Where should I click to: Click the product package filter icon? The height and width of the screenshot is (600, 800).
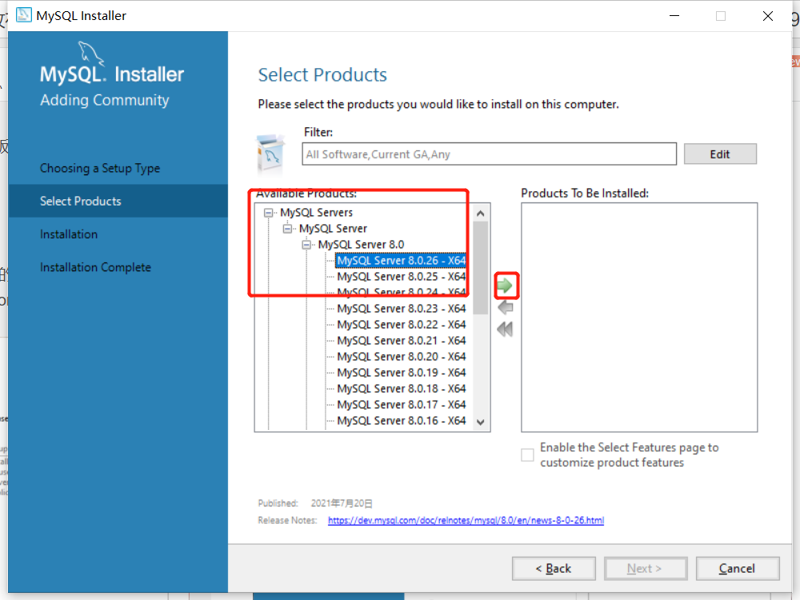tap(270, 154)
